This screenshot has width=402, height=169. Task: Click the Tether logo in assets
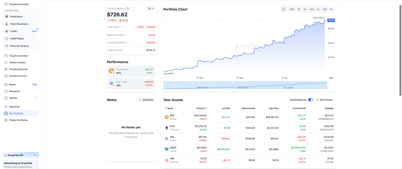(x=166, y=149)
